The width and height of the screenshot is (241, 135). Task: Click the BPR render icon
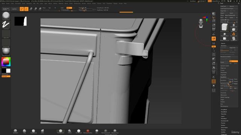[x=214, y=14]
